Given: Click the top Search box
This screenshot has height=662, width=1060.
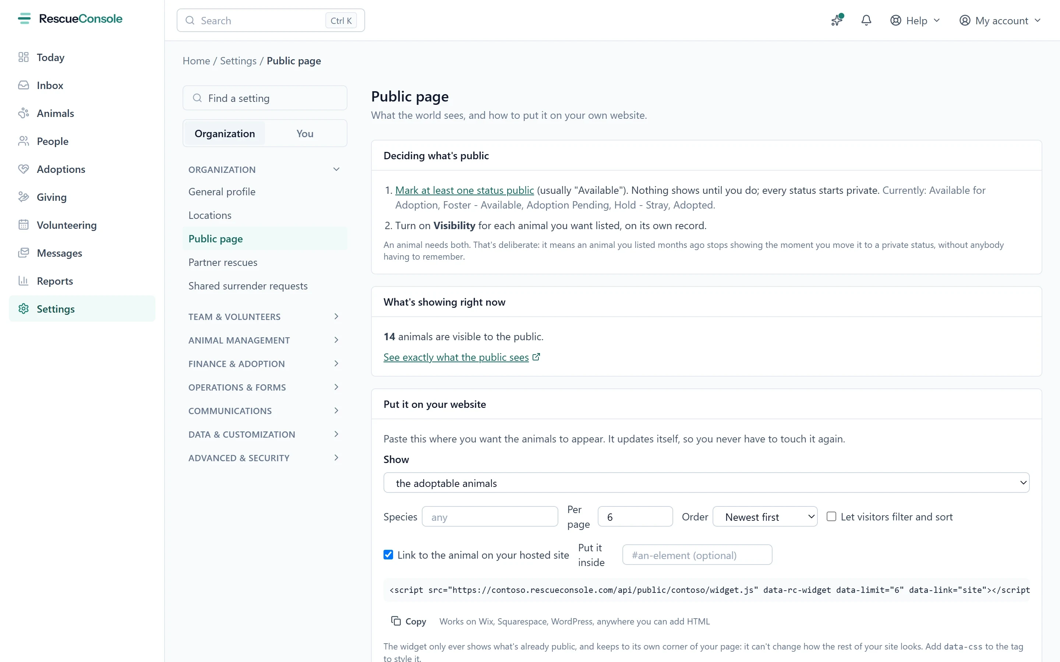Looking at the screenshot, I should [x=271, y=21].
